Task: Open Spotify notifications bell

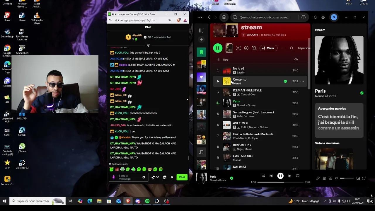Action: point(315,17)
